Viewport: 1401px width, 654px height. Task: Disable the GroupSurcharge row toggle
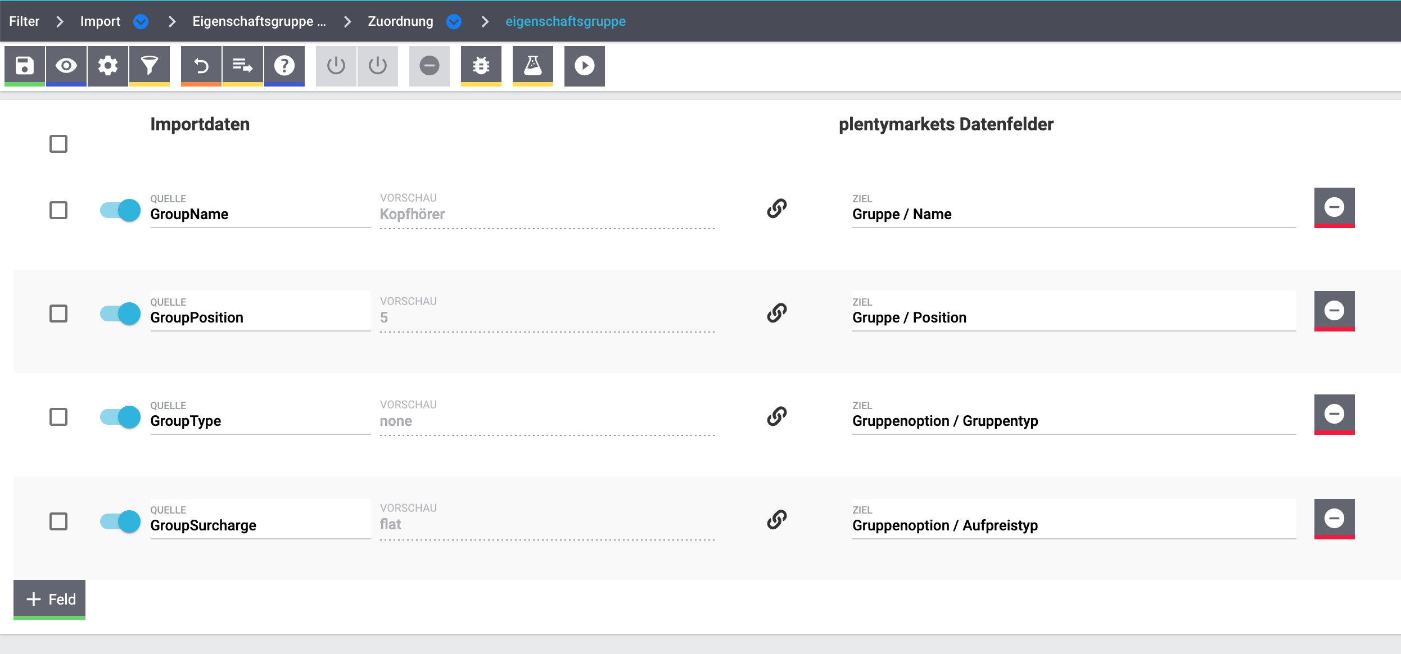pos(120,521)
